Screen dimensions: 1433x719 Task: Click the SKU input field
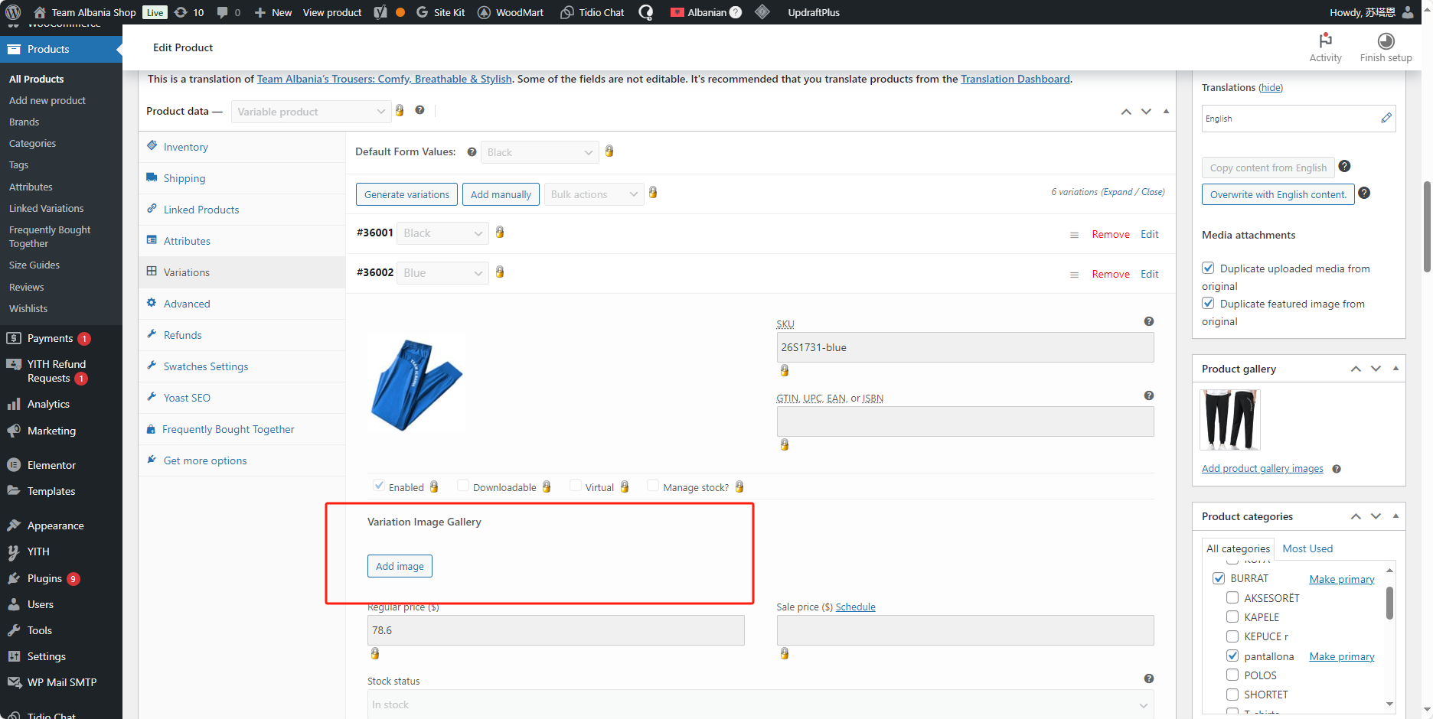[965, 347]
